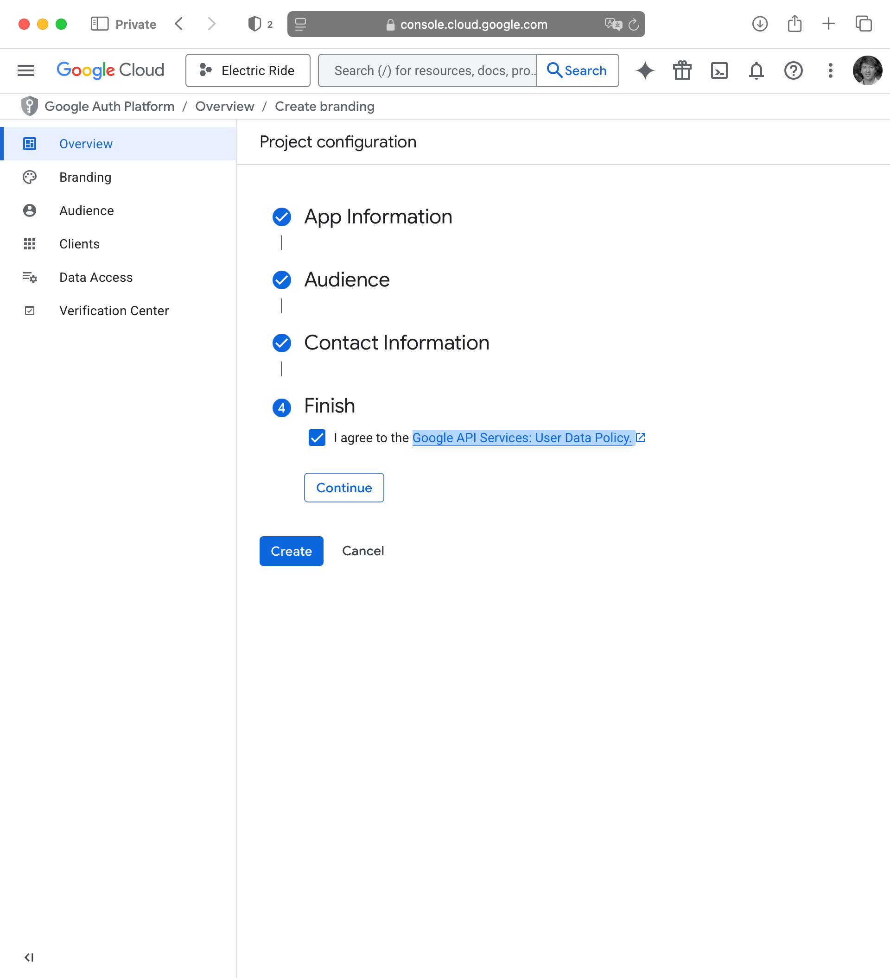Viewport: 890px width, 978px height.
Task: Open the notifications bell
Action: pyautogui.click(x=756, y=71)
